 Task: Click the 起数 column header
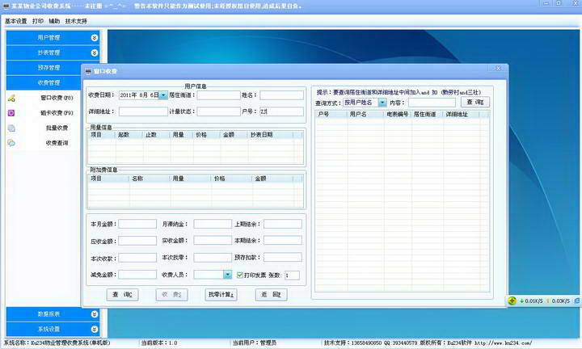tap(129, 135)
